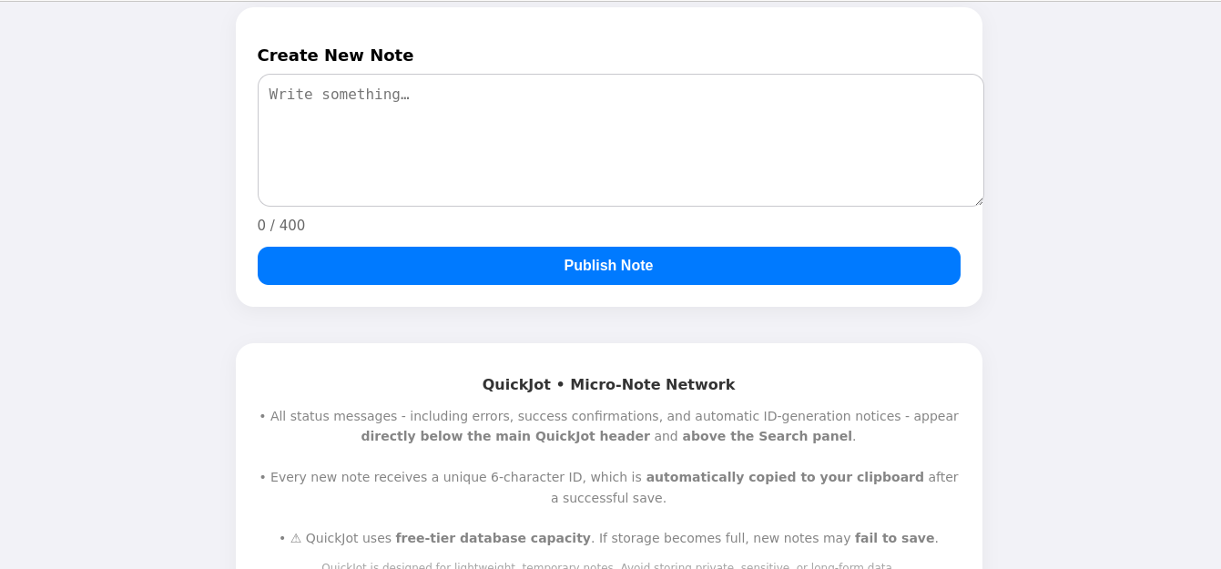This screenshot has width=1221, height=569.
Task: Click the bold text "above the Search panel"
Action: 767,436
